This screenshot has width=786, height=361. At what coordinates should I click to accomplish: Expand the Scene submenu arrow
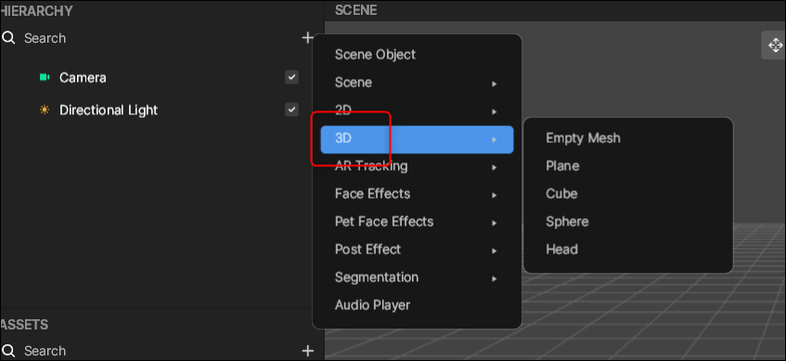[x=495, y=84]
